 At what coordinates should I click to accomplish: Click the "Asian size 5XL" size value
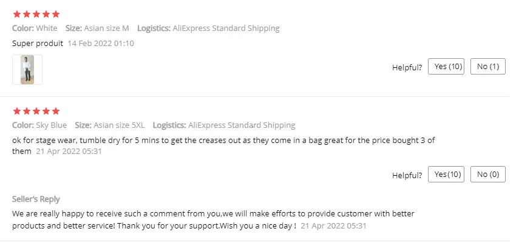pyautogui.click(x=119, y=125)
